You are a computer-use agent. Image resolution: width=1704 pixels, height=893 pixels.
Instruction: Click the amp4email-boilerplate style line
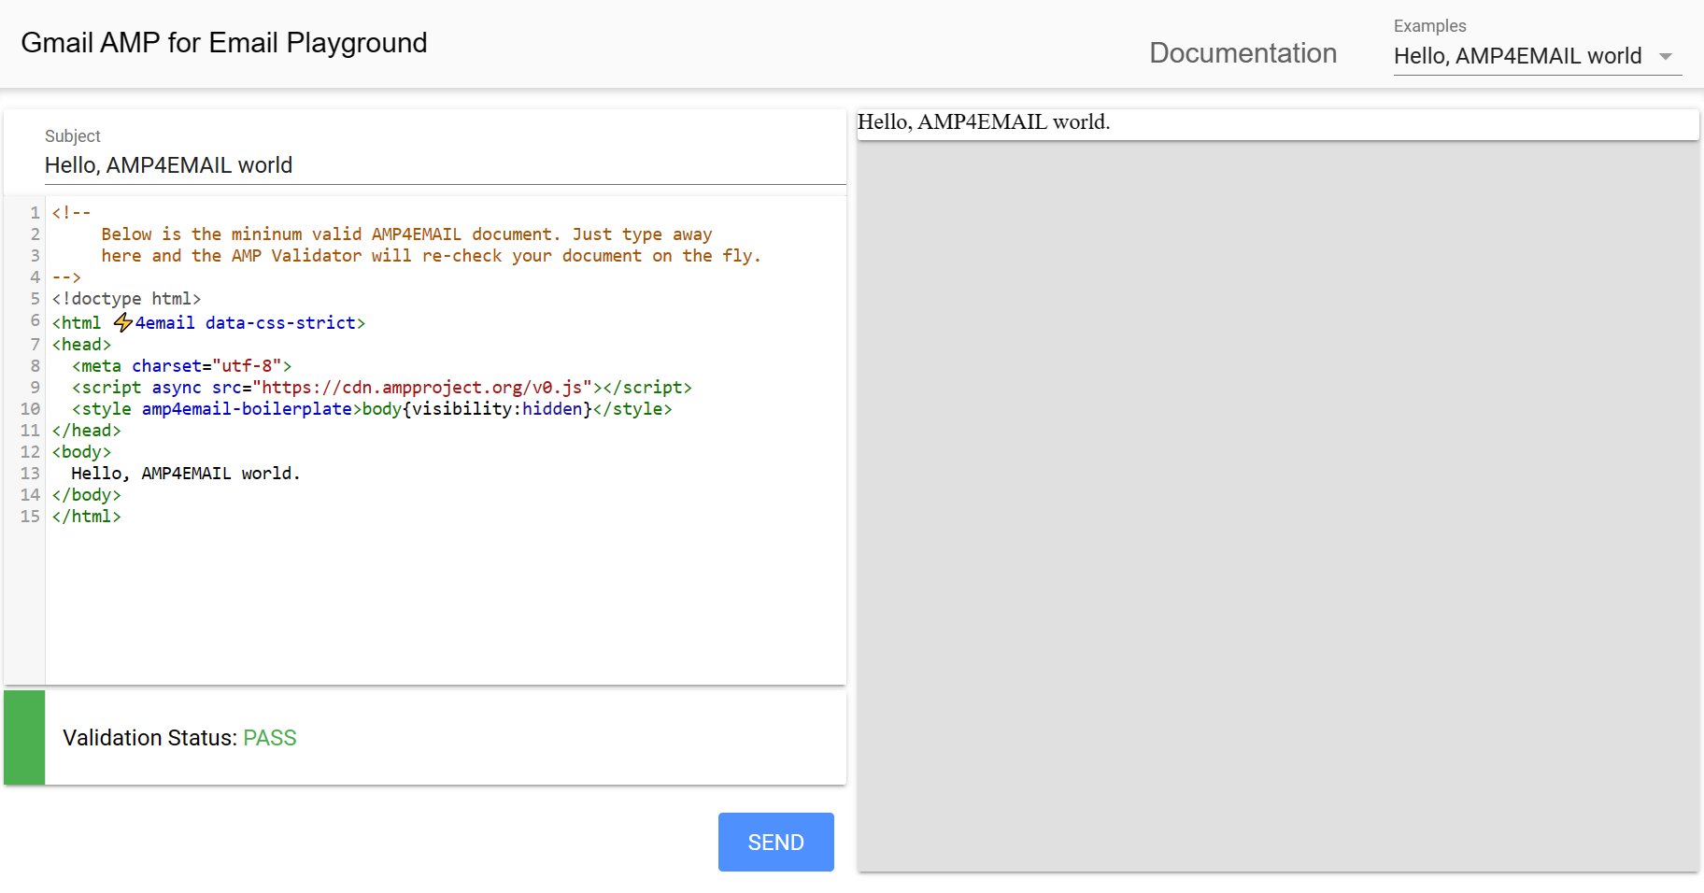click(372, 409)
